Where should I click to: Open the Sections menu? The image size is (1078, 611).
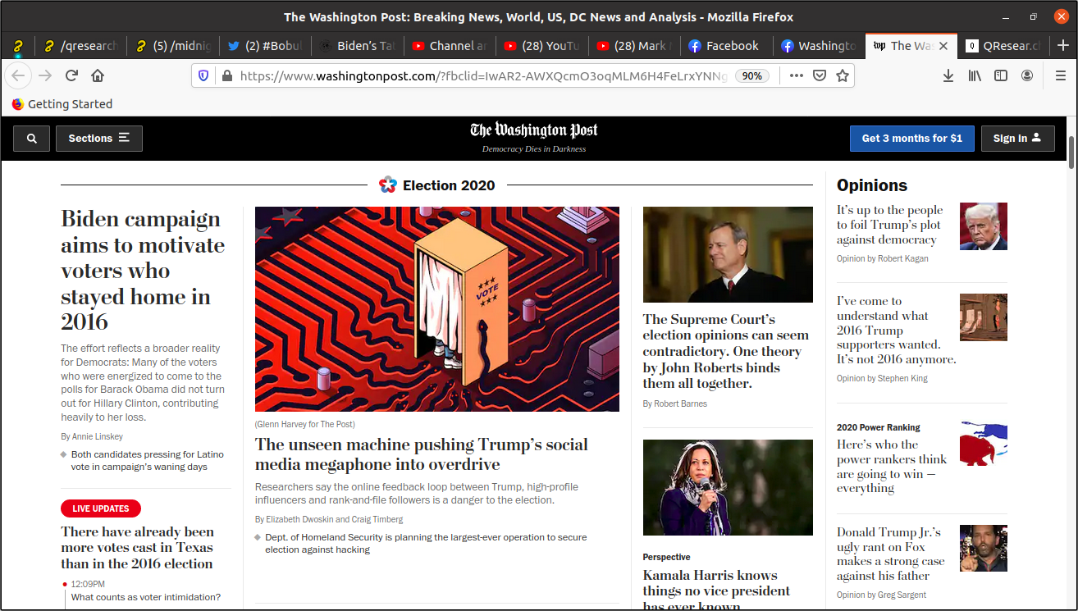pyautogui.click(x=99, y=139)
